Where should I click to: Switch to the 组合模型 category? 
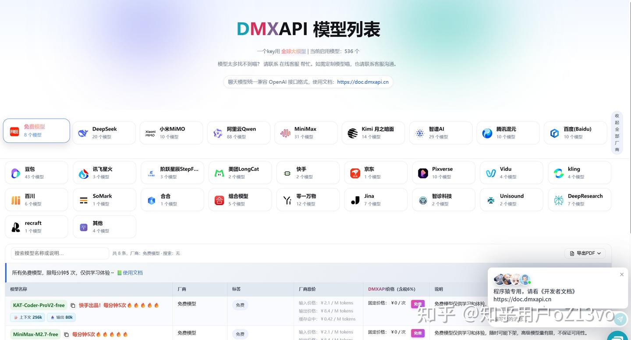240,200
